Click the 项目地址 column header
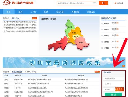The height and width of the screenshot is (97, 128). coord(44,76)
